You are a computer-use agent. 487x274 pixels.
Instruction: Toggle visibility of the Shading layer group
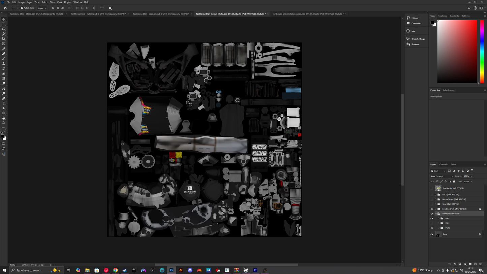(432, 209)
